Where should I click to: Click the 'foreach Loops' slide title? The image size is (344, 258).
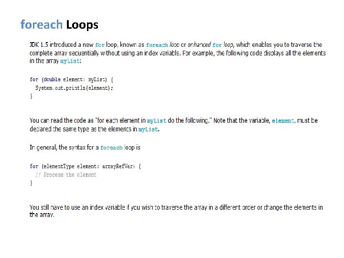[59, 24]
